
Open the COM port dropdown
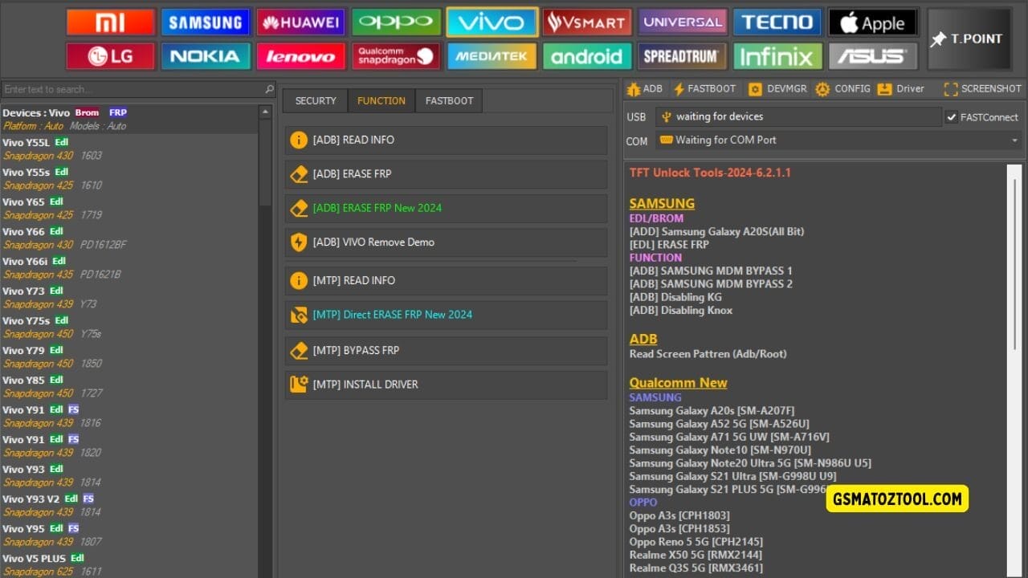[835, 140]
